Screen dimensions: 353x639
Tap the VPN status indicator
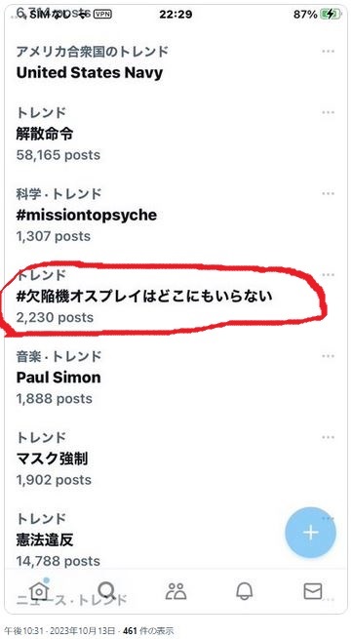coord(102,15)
